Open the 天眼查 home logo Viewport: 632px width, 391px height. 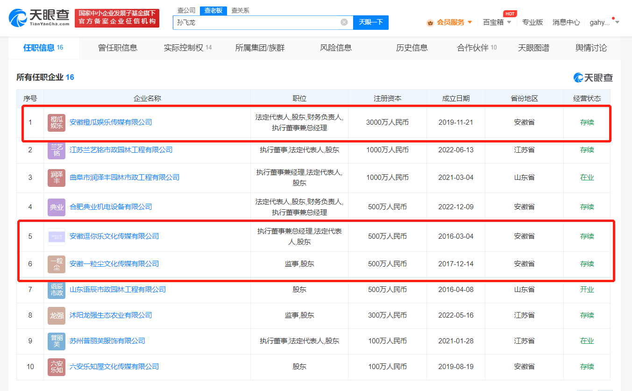(x=39, y=18)
